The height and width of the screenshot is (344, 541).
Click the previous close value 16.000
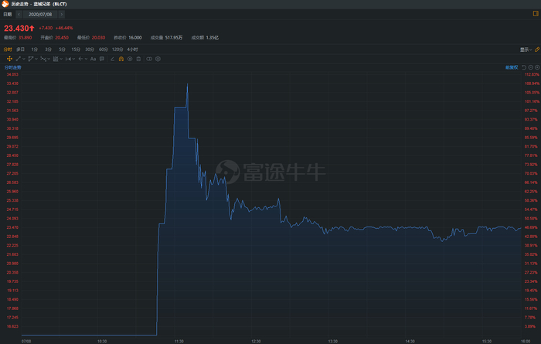pyautogui.click(x=135, y=38)
